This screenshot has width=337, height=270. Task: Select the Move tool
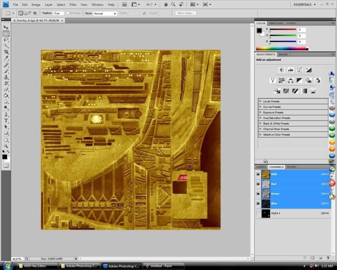(6, 27)
